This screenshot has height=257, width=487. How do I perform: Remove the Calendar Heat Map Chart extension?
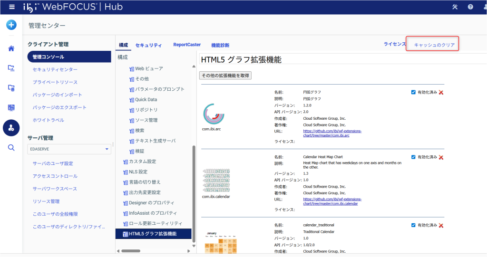click(441, 157)
